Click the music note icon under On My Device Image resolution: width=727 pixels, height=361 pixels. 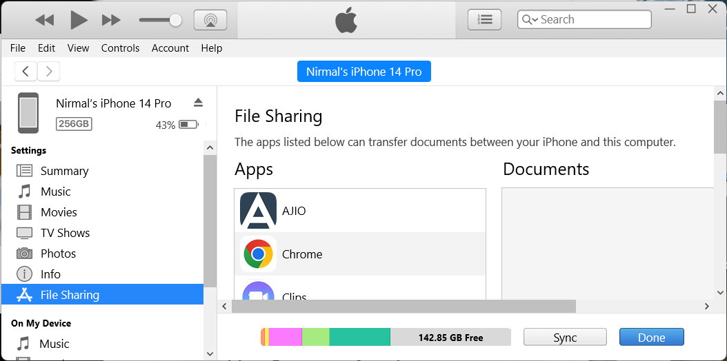tap(23, 344)
